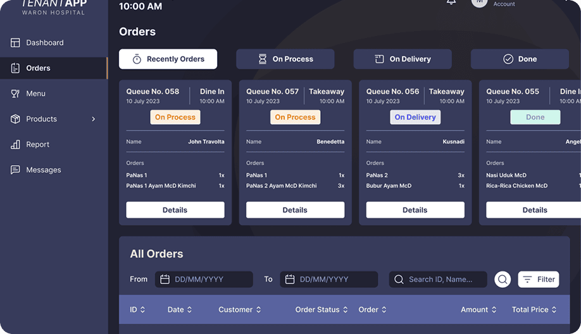Open the Dashboard sidebar item

coord(44,42)
